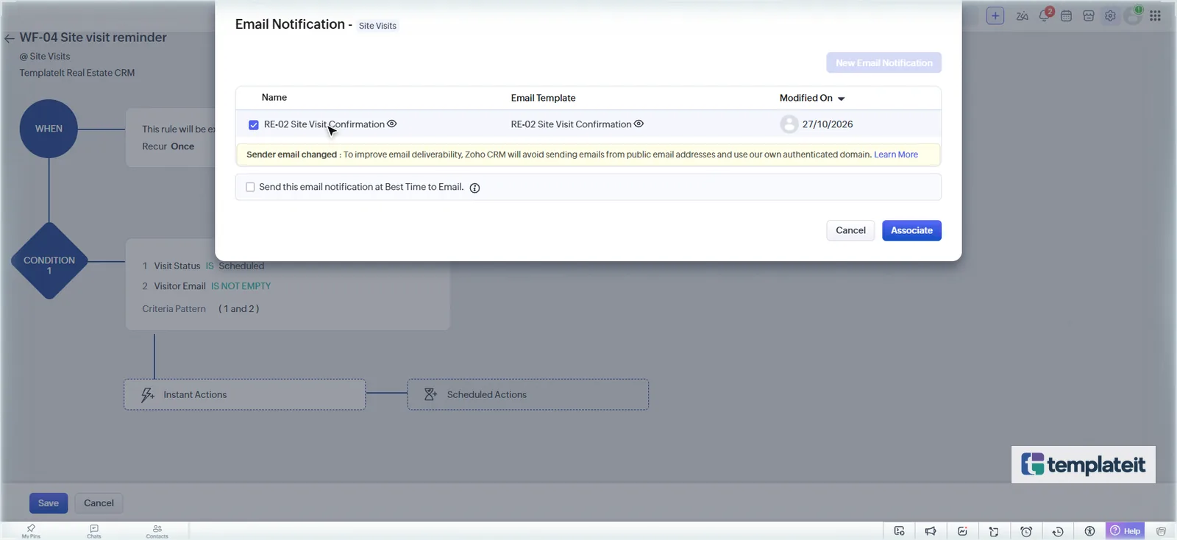Open the reminders alarm clock icon

1026,531
